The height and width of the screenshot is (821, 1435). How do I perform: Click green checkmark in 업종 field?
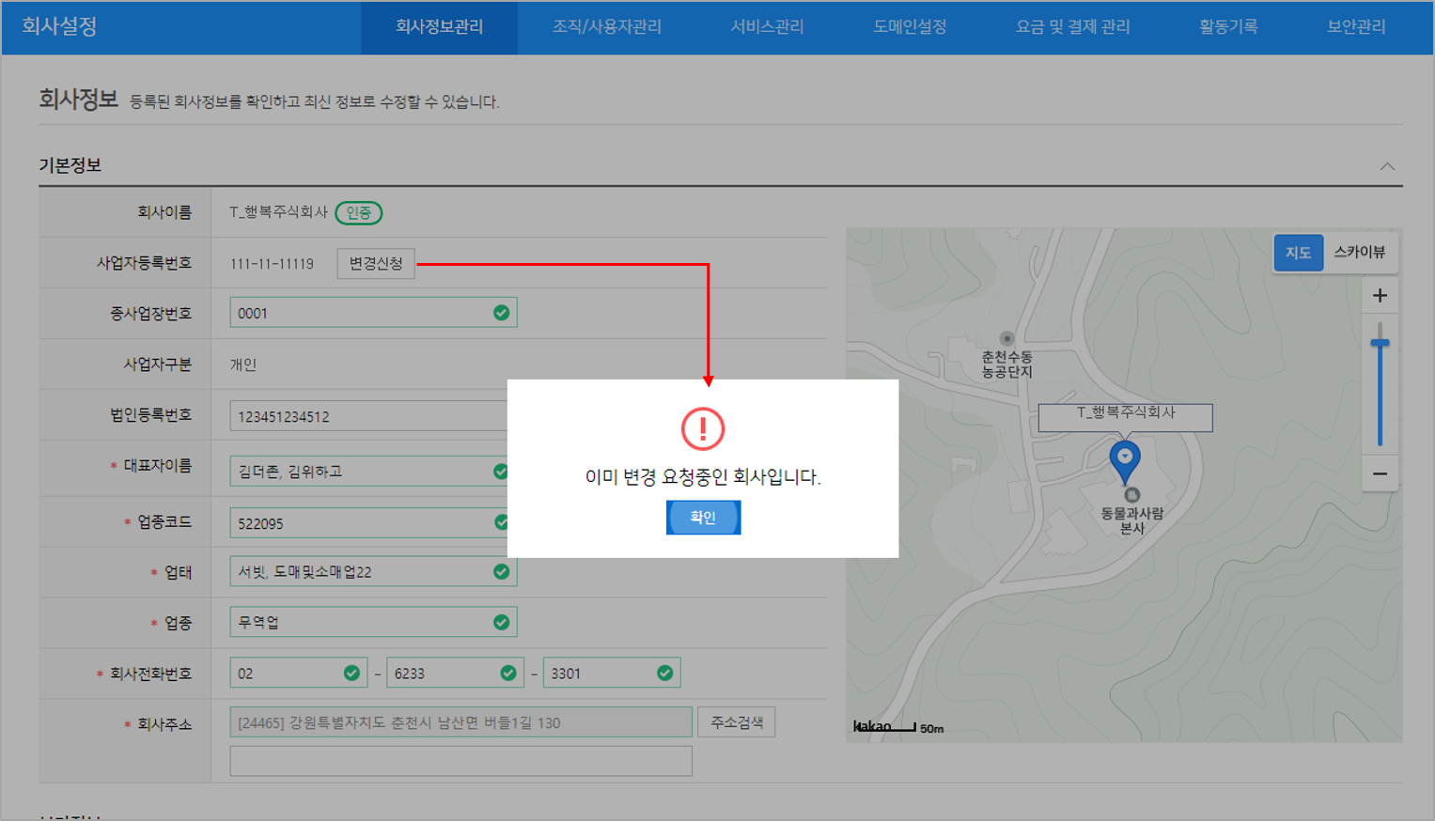point(502,622)
